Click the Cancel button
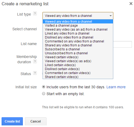The height and width of the screenshot is (127, 134). coord(36,121)
